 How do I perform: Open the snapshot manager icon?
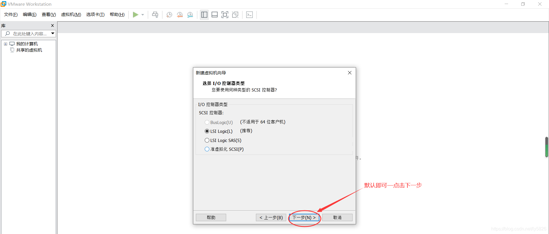190,15
